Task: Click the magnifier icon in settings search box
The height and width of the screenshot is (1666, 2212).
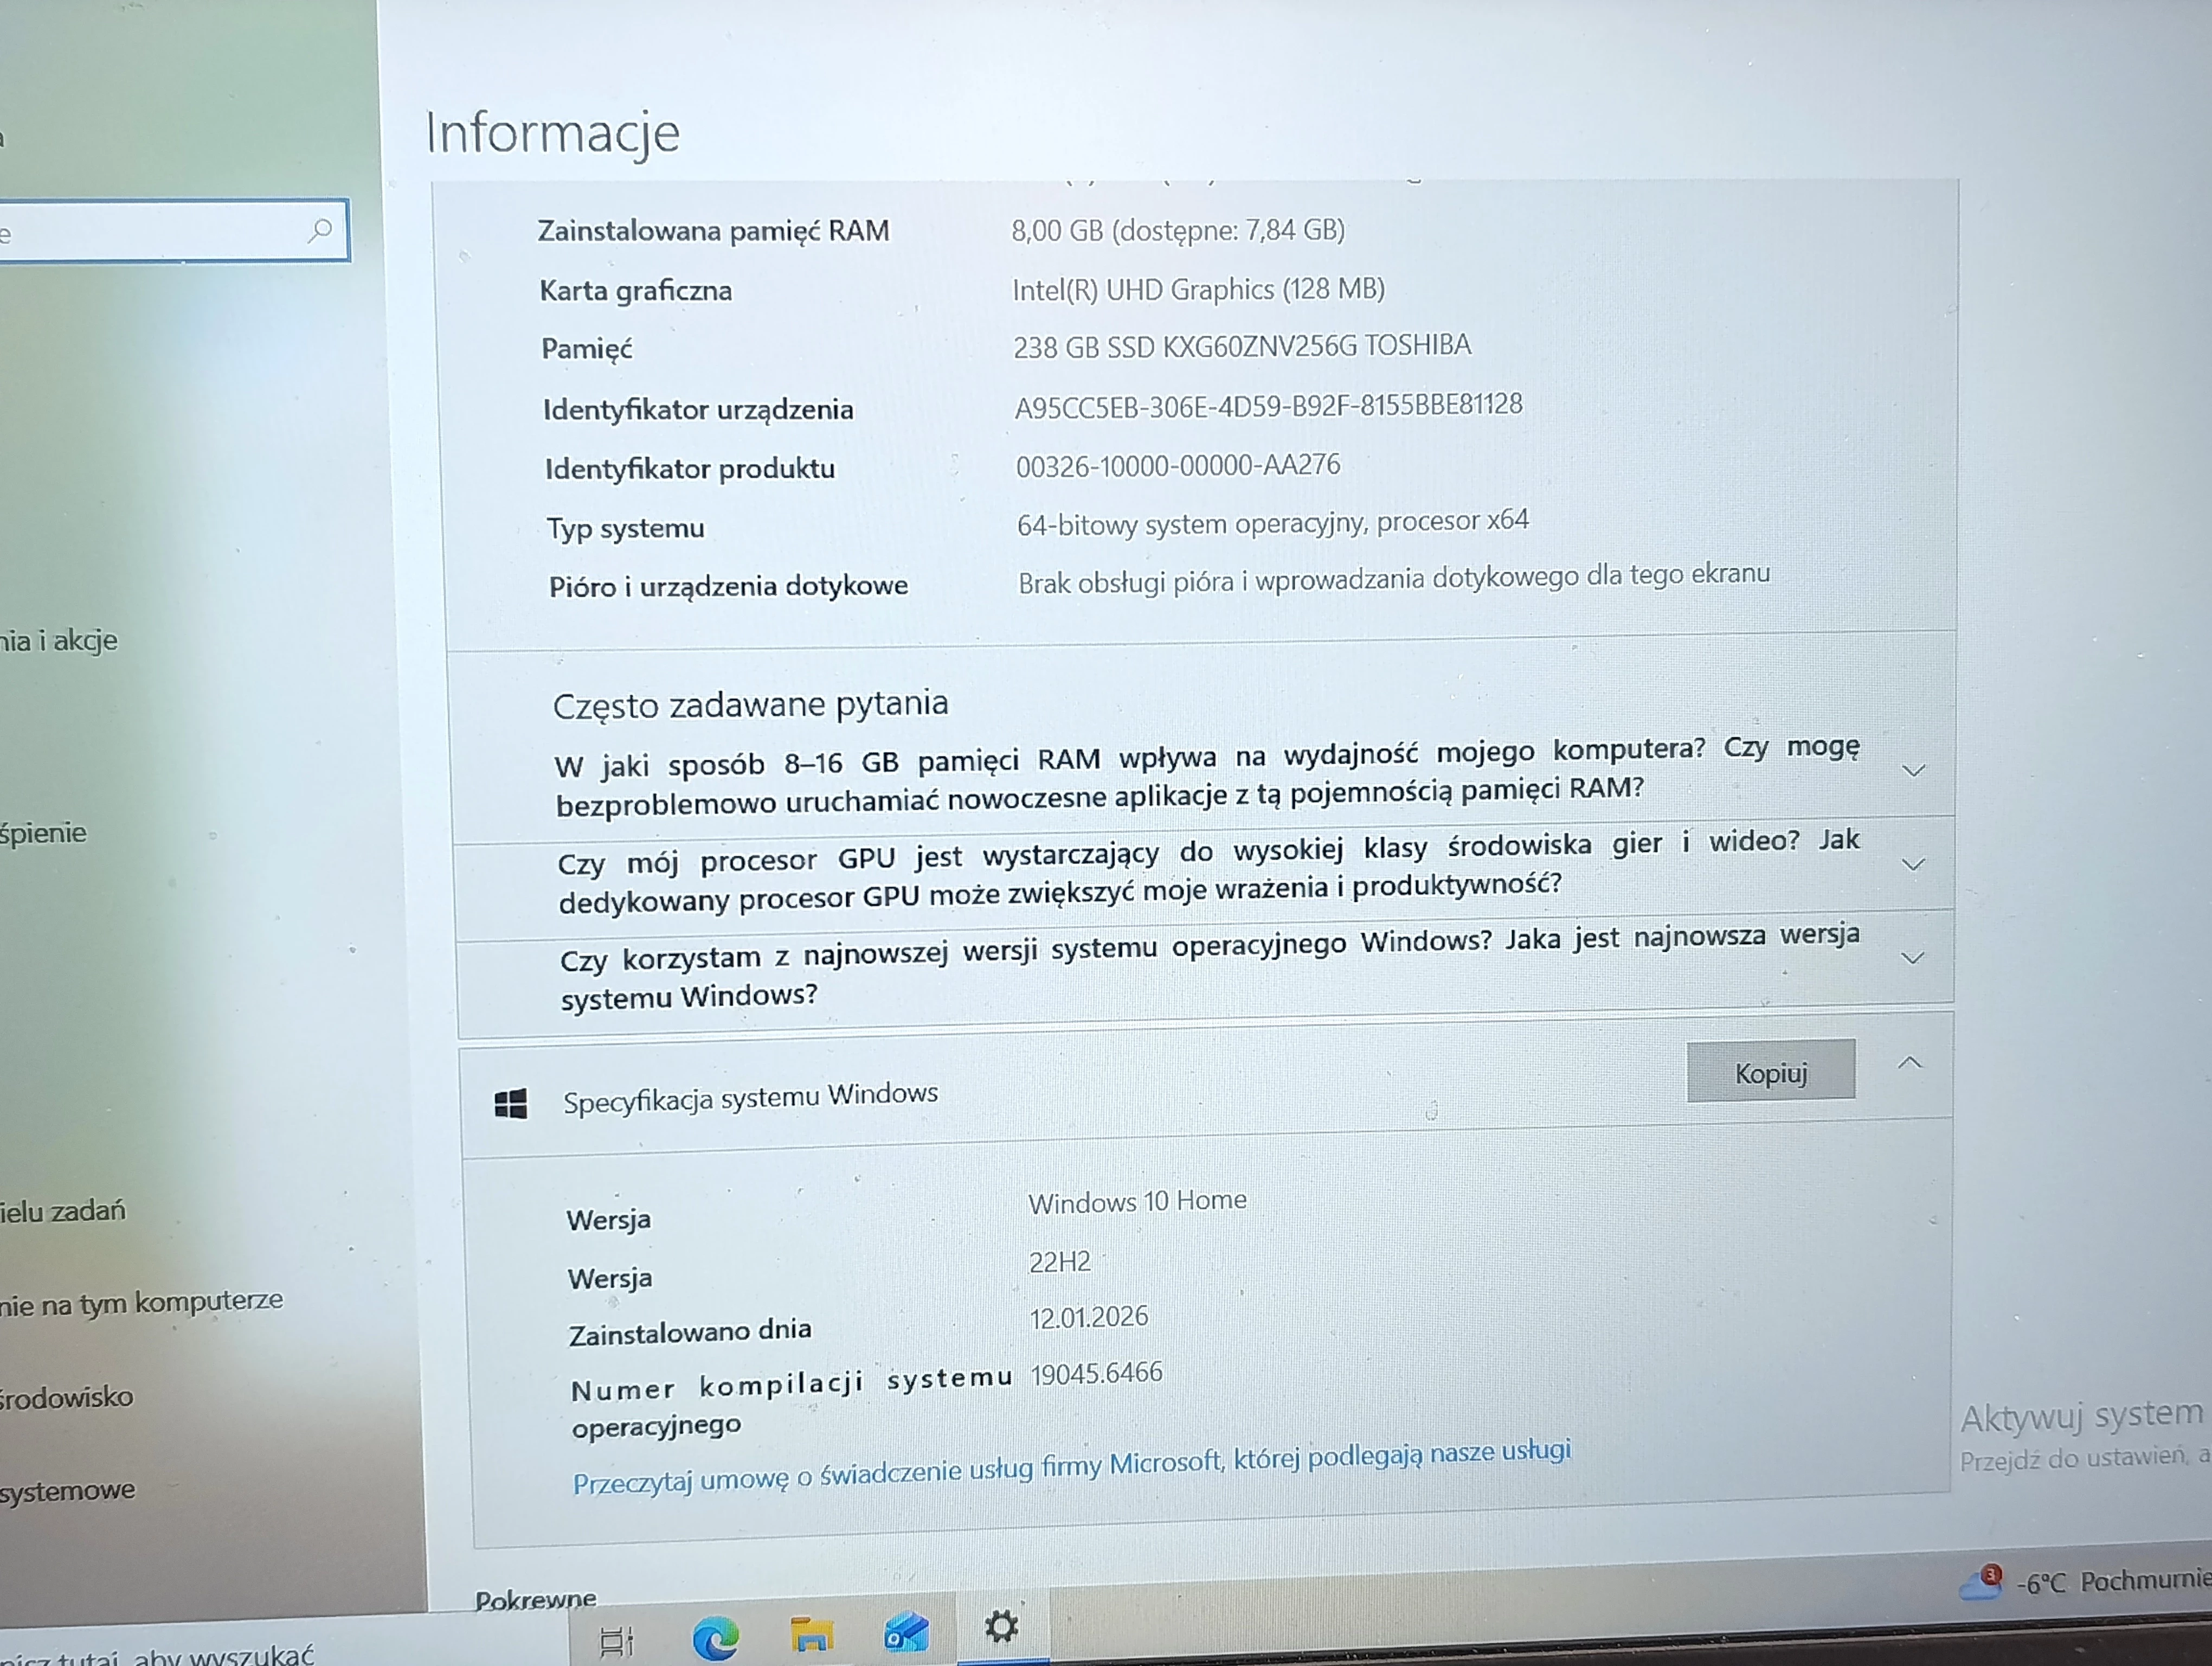Action: point(320,231)
